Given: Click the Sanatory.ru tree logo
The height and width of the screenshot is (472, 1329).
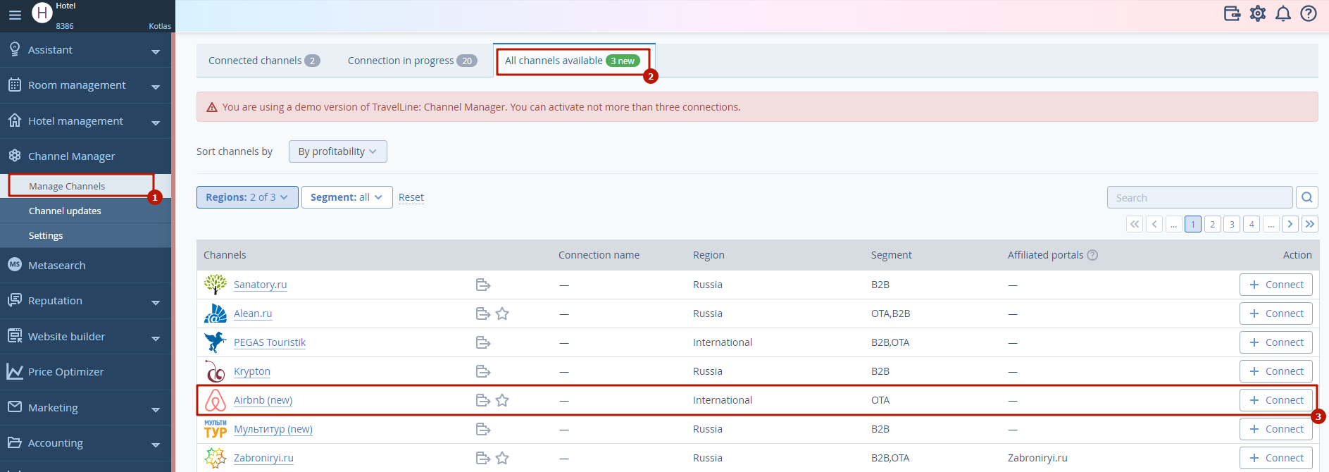Looking at the screenshot, I should tap(215, 285).
